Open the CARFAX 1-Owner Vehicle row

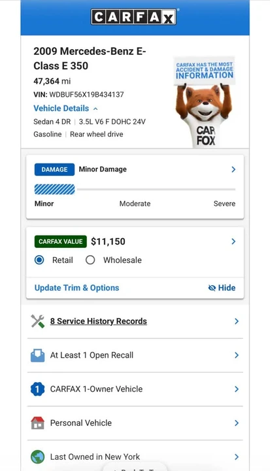click(135, 389)
